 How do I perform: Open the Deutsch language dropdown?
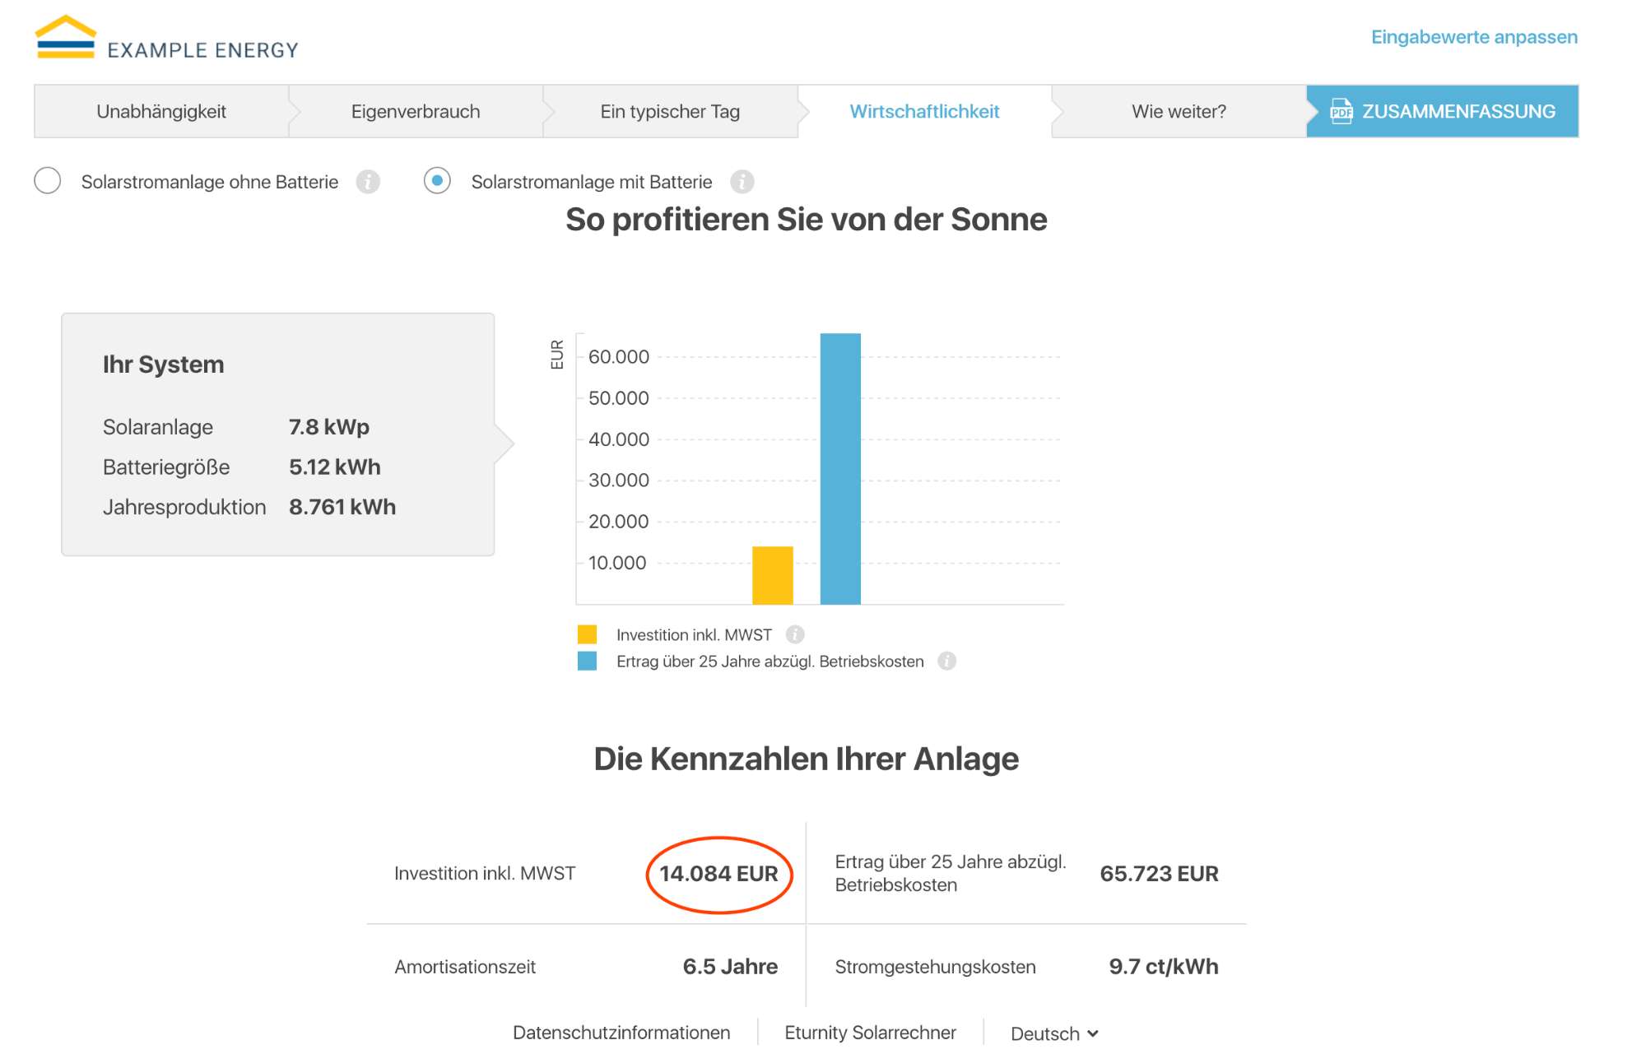point(1053,1033)
